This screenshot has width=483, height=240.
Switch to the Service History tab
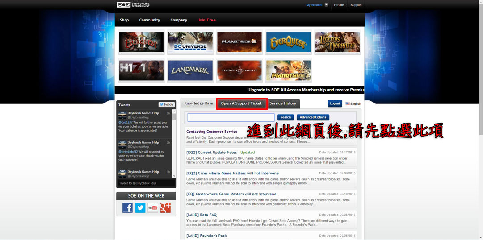click(283, 103)
